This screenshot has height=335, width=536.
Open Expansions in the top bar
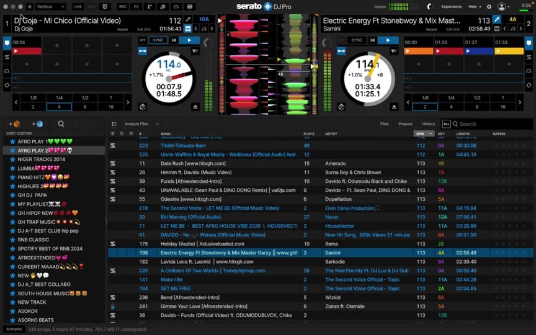[451, 6]
